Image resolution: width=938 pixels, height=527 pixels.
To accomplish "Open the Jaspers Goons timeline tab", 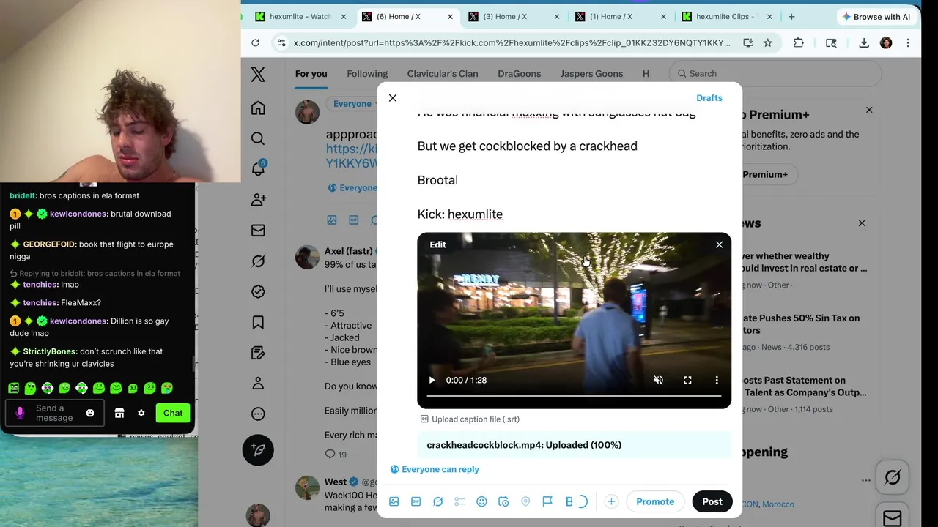I will click(591, 73).
